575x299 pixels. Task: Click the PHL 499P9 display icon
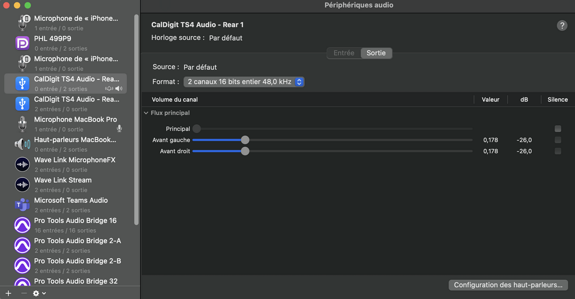pos(23,43)
